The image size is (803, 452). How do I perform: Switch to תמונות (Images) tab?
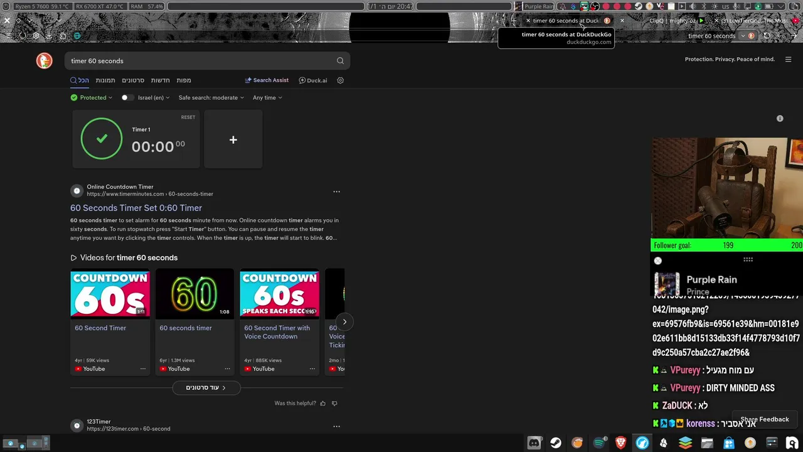[105, 80]
